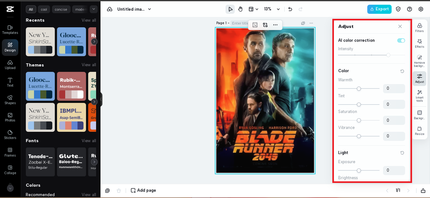View all Recents

coord(89,20)
